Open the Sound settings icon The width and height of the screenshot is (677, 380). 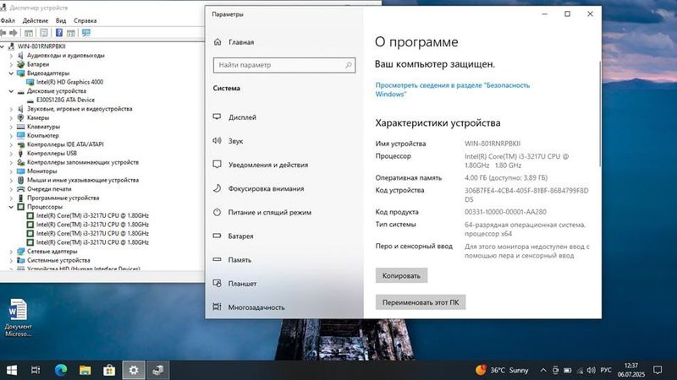click(x=217, y=140)
